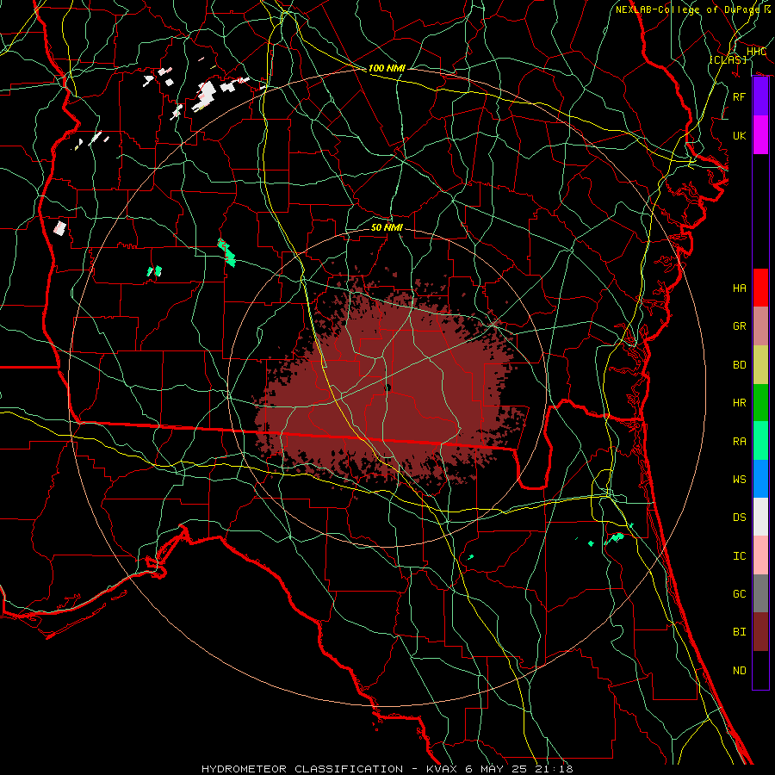This screenshot has height=775, width=775.
Task: Click the black radar site dot
Action: coord(388,387)
